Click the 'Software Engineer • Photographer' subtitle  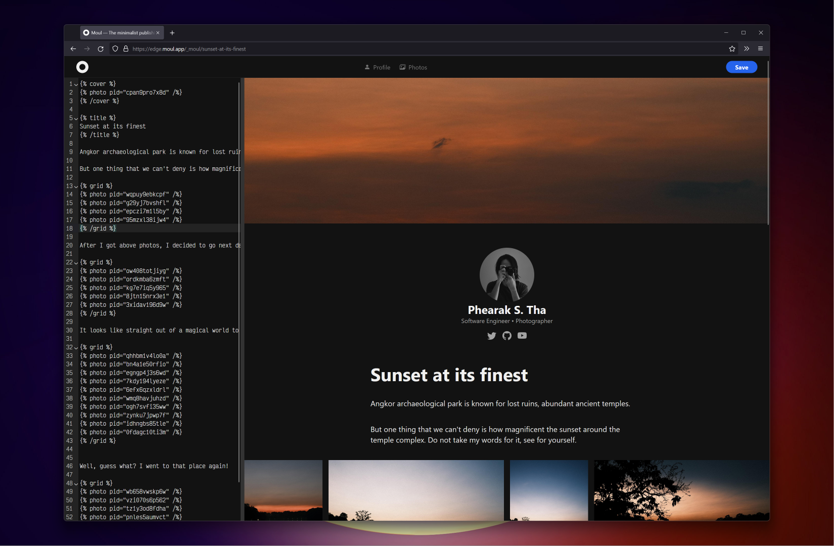click(507, 321)
